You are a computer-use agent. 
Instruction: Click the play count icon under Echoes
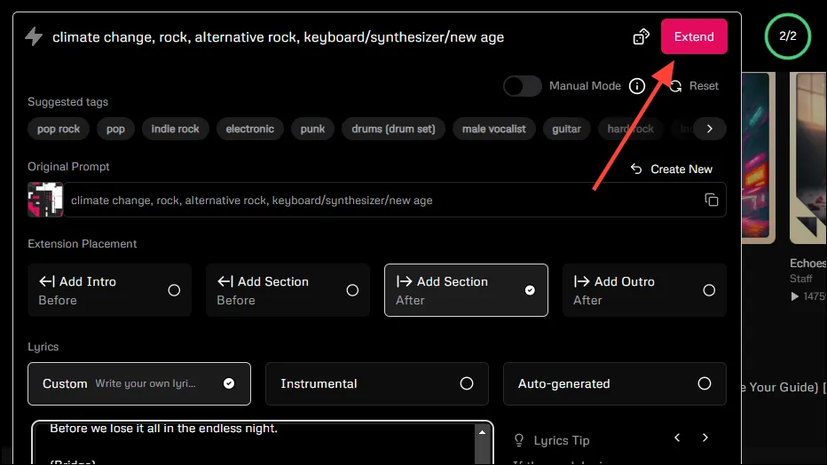pos(794,296)
